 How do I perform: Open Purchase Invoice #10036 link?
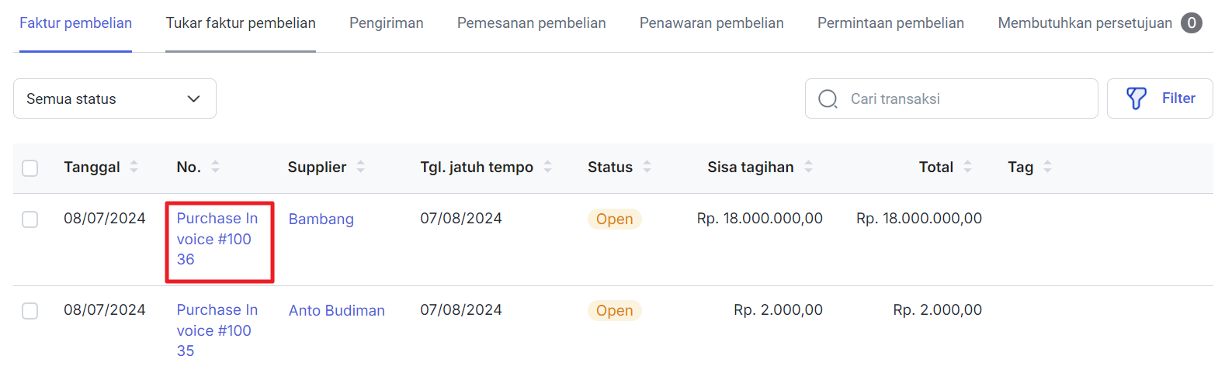tap(217, 239)
